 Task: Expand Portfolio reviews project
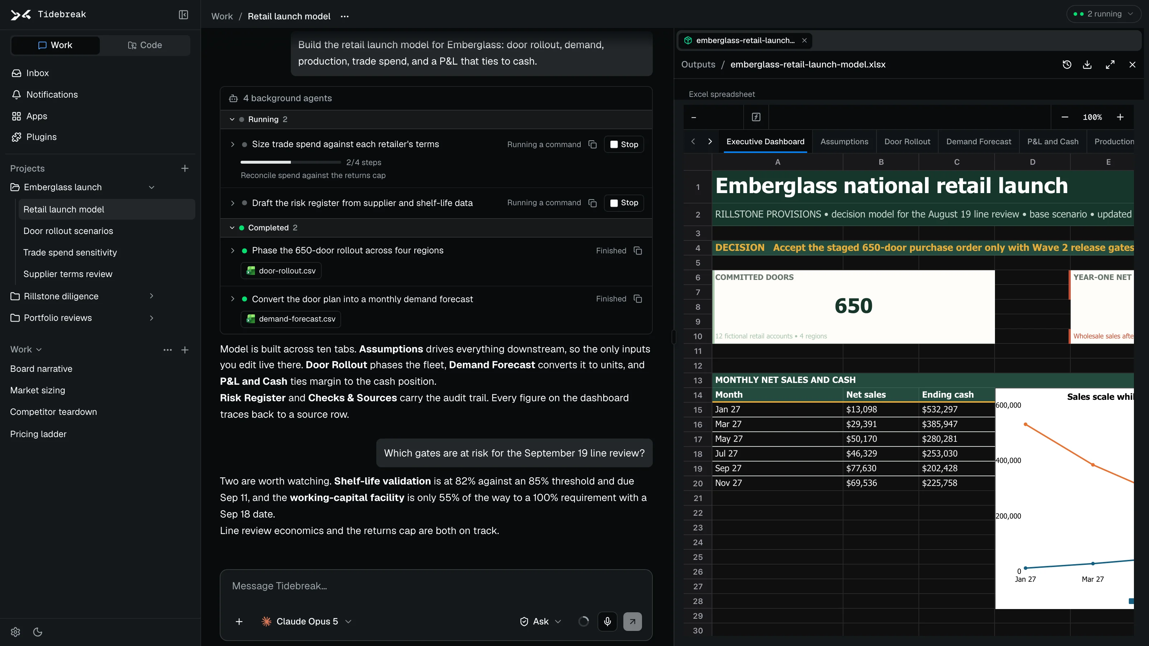point(152,318)
